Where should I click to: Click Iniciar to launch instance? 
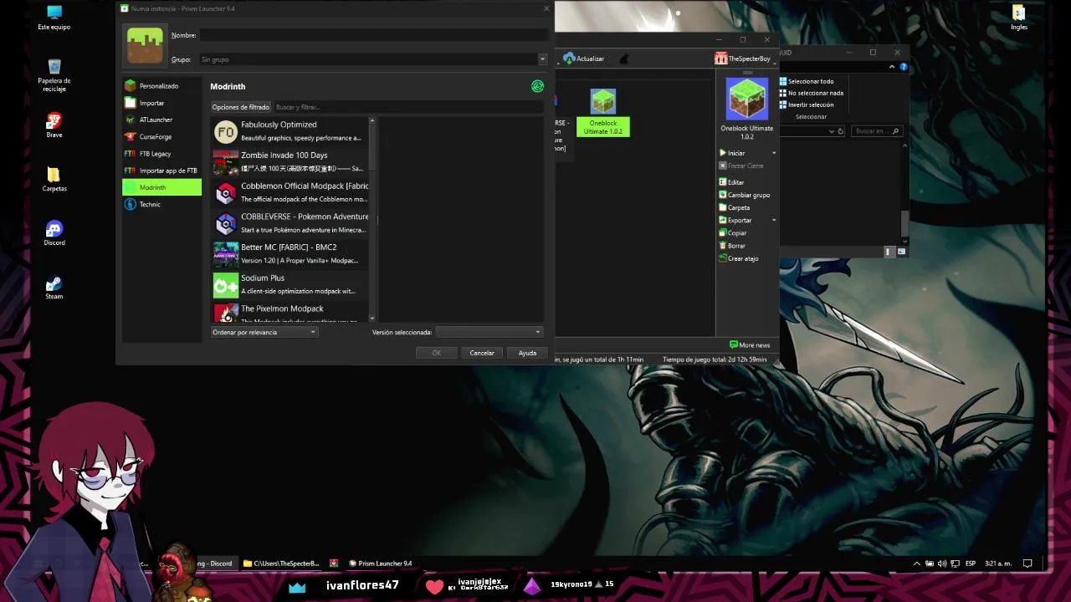coord(736,153)
